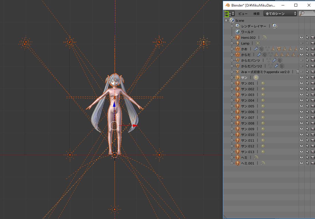315x219 pixels.
Task: Click the armature icon of みゅー式初音ミク row
Action: click(x=238, y=72)
